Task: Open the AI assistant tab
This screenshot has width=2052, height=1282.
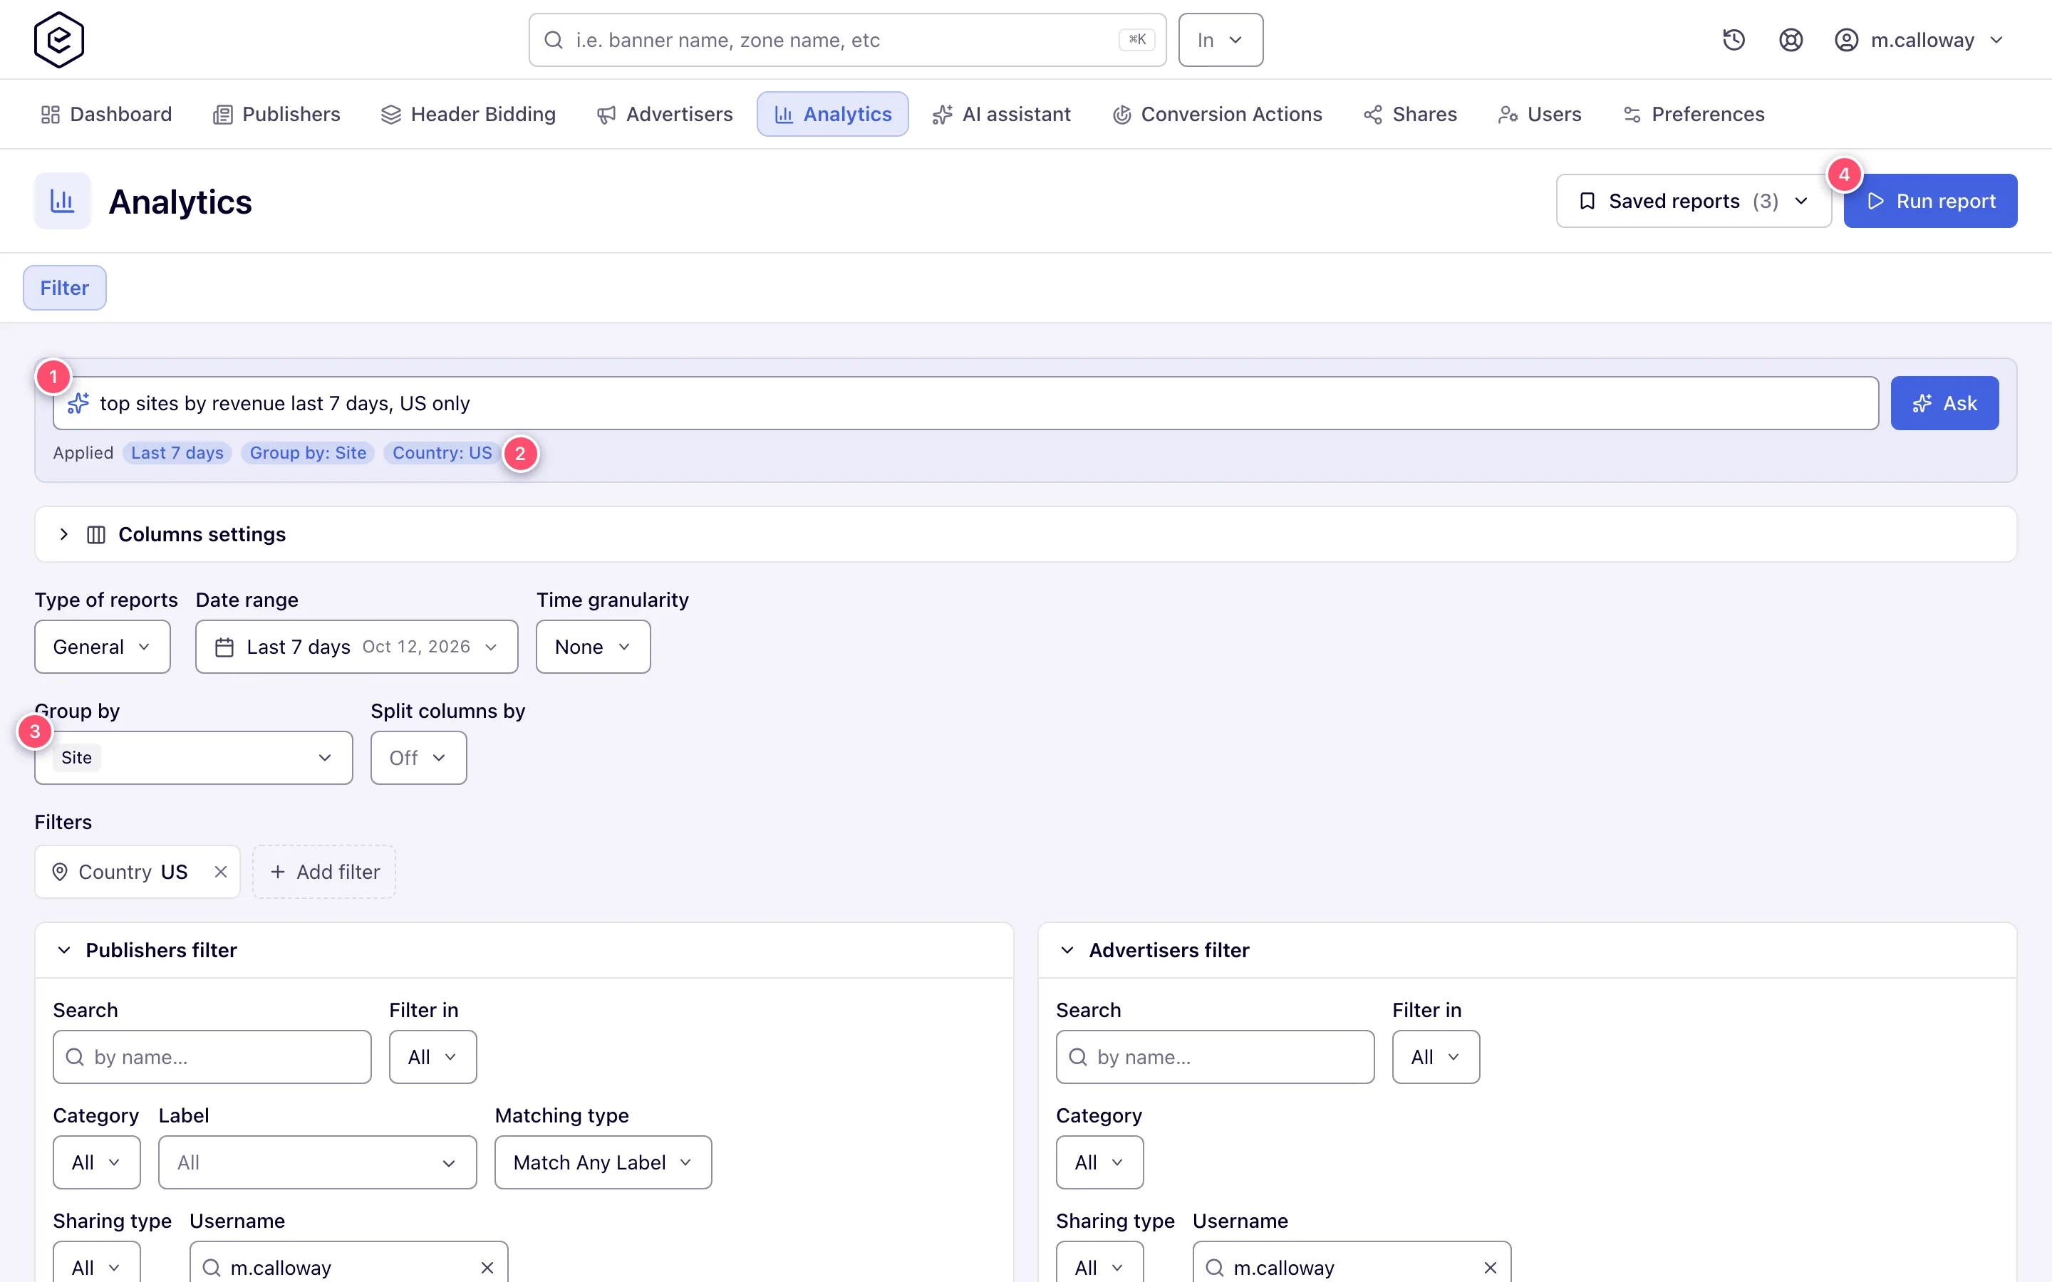Action: [x=1001, y=115]
